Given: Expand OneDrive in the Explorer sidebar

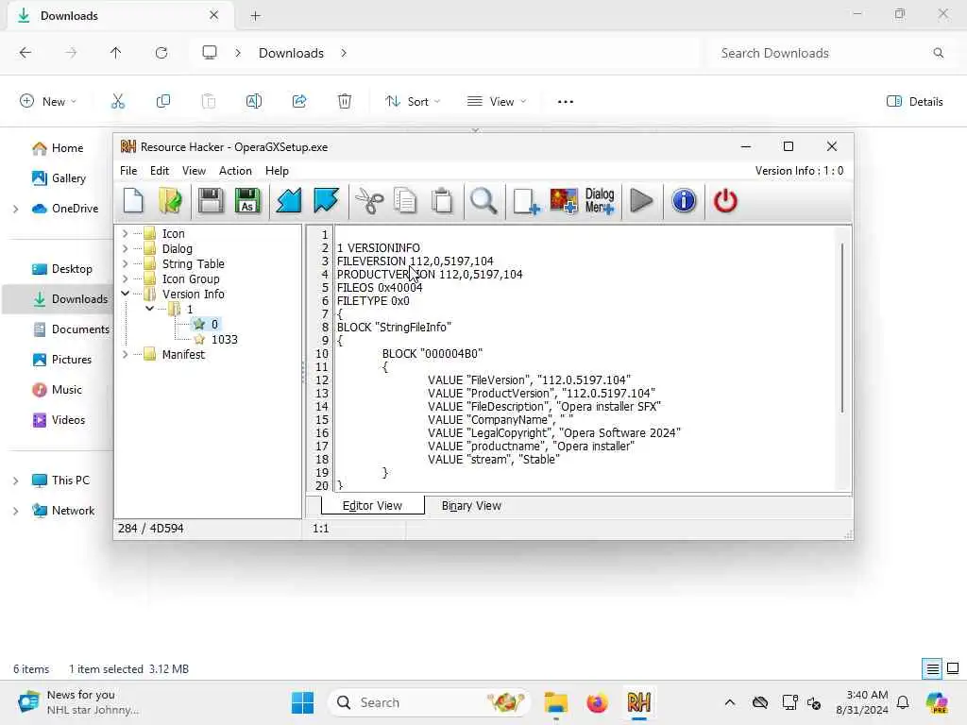Looking at the screenshot, I should pos(15,209).
